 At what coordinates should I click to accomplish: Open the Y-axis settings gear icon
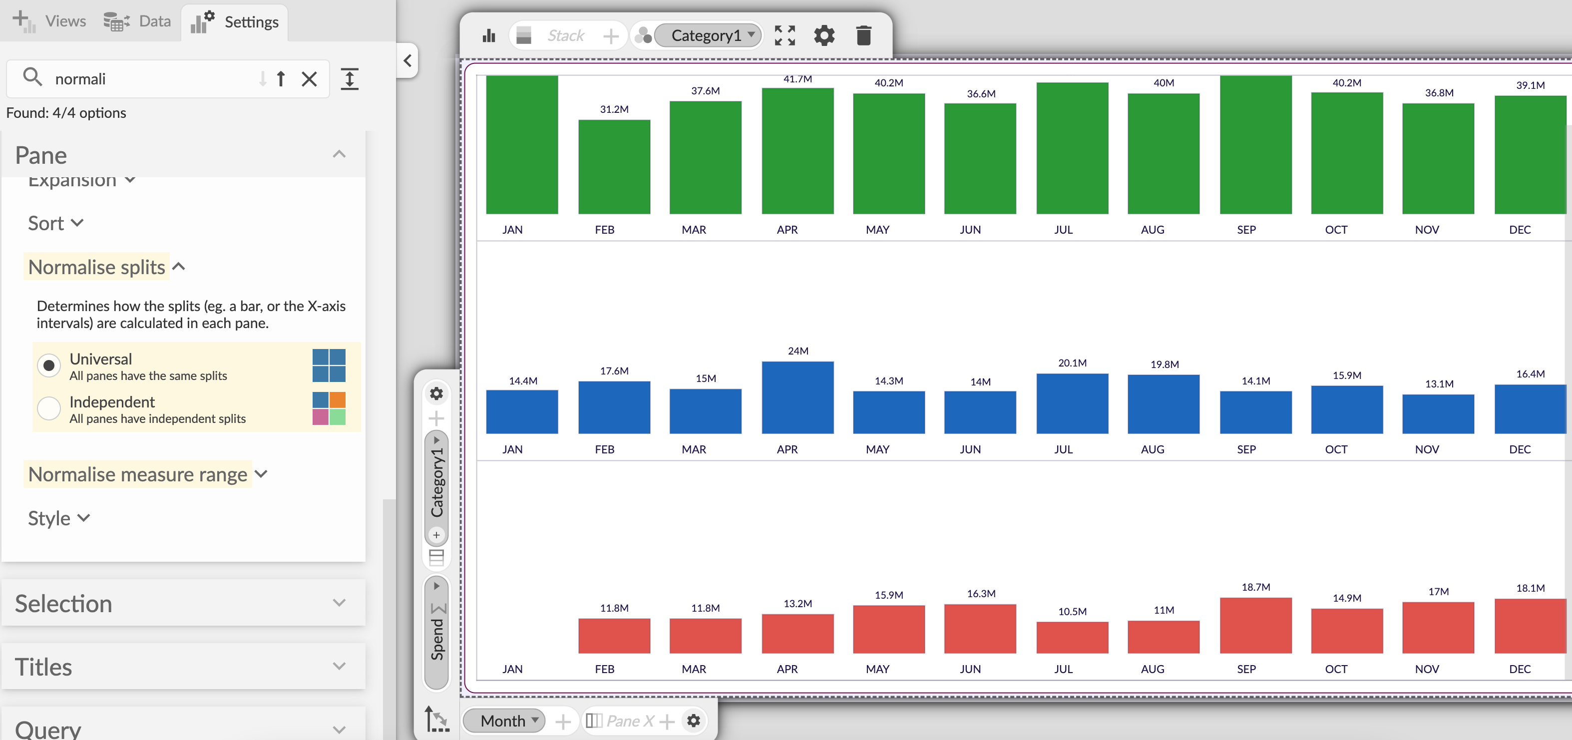(436, 393)
